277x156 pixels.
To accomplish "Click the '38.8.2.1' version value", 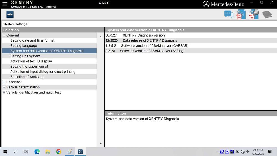I will click(111, 35).
